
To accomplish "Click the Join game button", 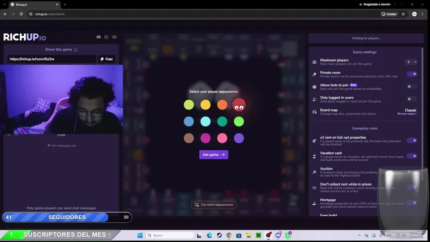I will [214, 155].
